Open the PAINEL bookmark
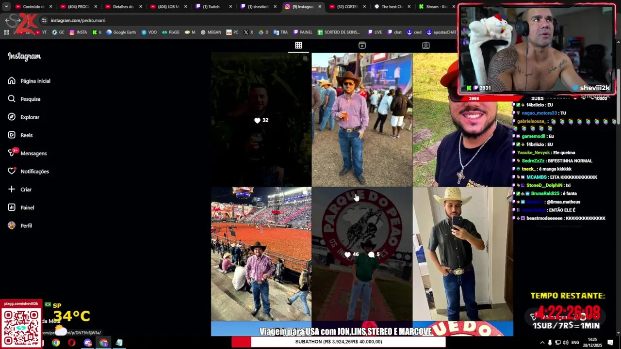Image resolution: width=621 pixels, height=349 pixels. click(303, 32)
